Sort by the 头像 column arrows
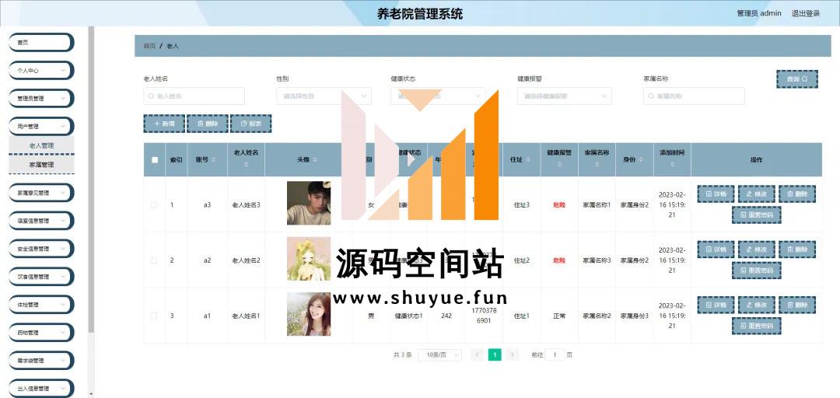The height and width of the screenshot is (398, 840). coord(315,159)
